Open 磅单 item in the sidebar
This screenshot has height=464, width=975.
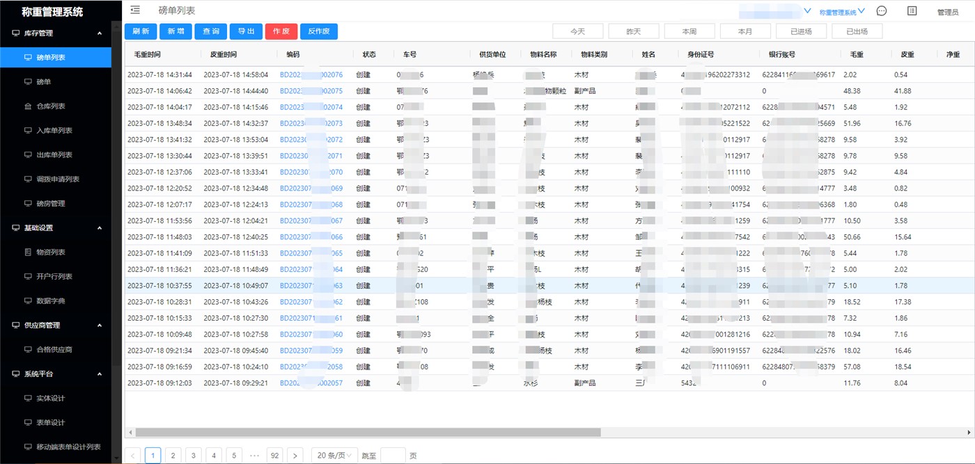[x=43, y=82]
